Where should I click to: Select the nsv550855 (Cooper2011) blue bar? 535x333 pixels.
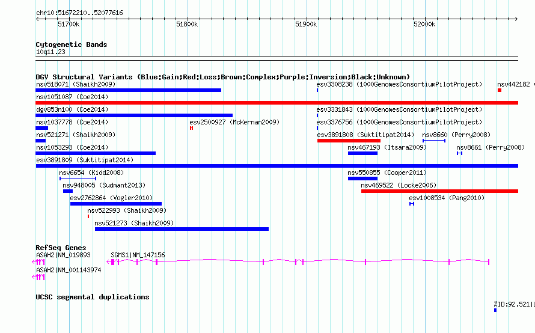362,179
